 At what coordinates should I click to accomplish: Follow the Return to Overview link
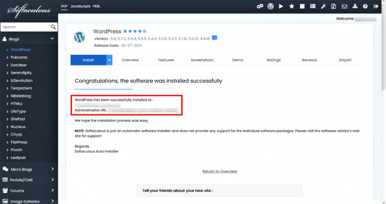pyautogui.click(x=220, y=171)
